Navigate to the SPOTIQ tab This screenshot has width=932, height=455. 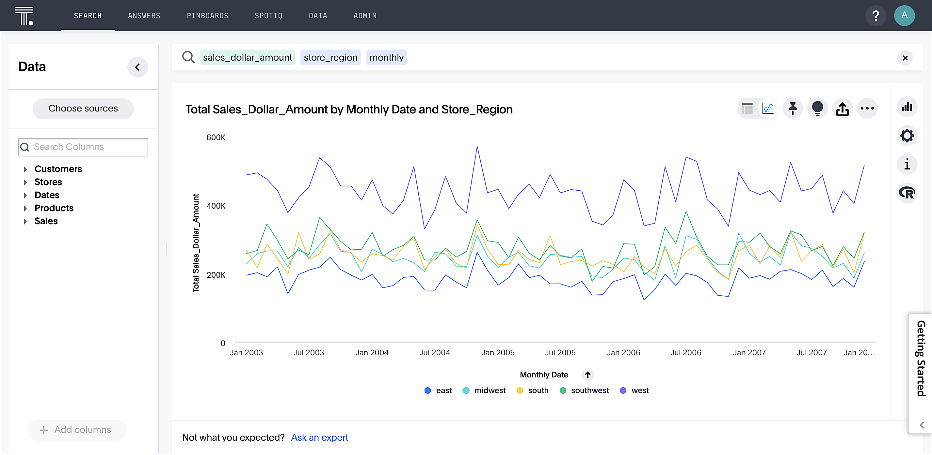pyautogui.click(x=268, y=16)
